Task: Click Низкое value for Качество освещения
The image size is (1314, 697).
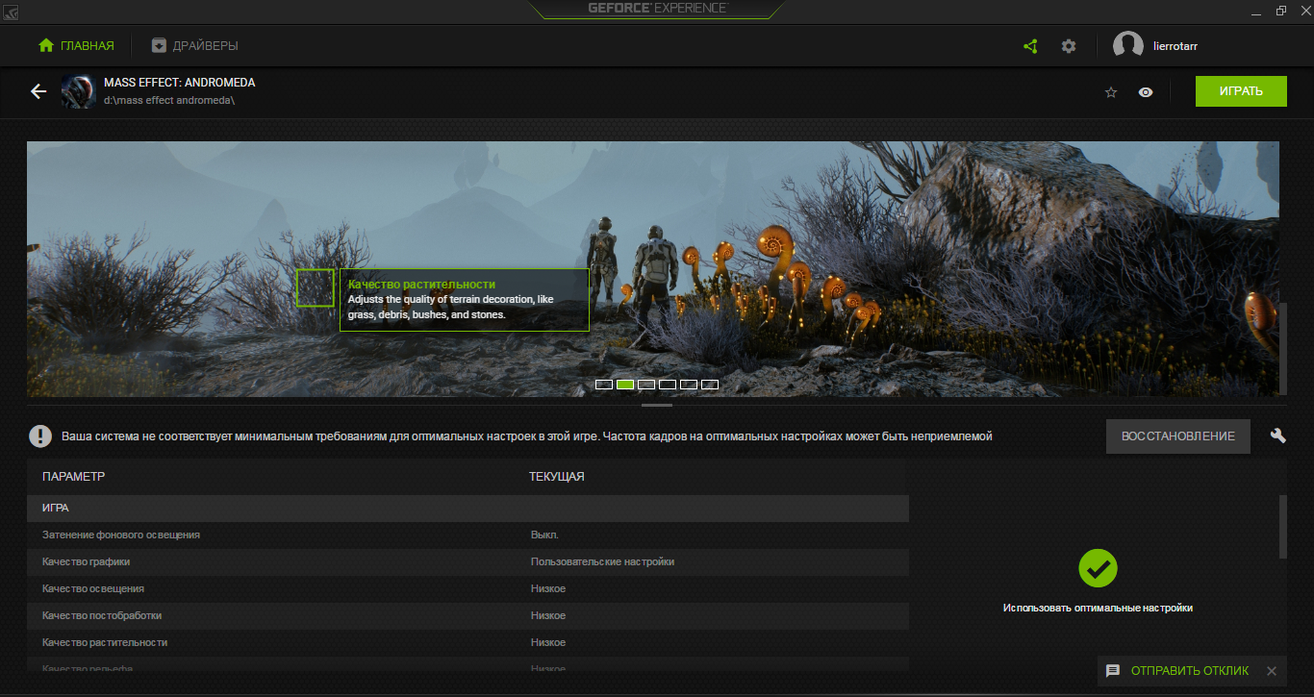Action: coord(548,588)
